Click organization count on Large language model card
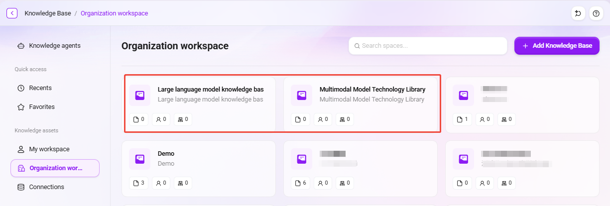610x206 pixels. [183, 119]
